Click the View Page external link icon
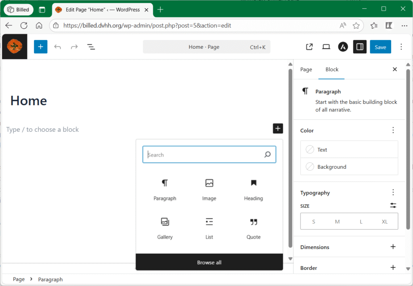The image size is (413, 286). [309, 47]
